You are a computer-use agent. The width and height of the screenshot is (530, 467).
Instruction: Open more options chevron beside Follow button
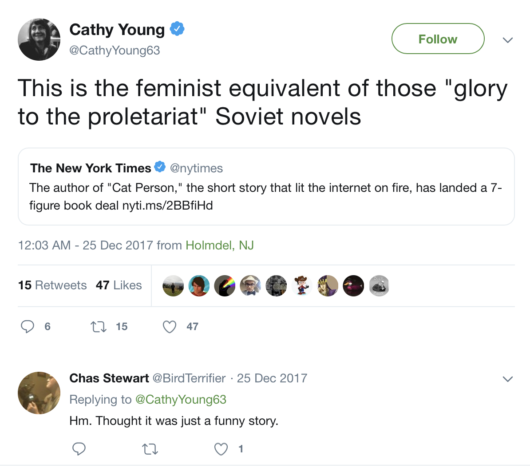[x=508, y=40]
